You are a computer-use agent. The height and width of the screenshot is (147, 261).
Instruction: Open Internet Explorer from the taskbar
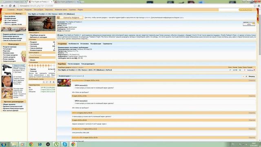[x=40, y=144]
